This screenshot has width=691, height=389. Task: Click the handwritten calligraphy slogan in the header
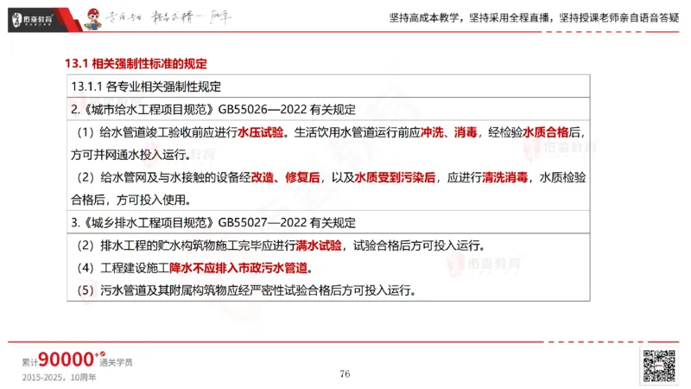168,17
